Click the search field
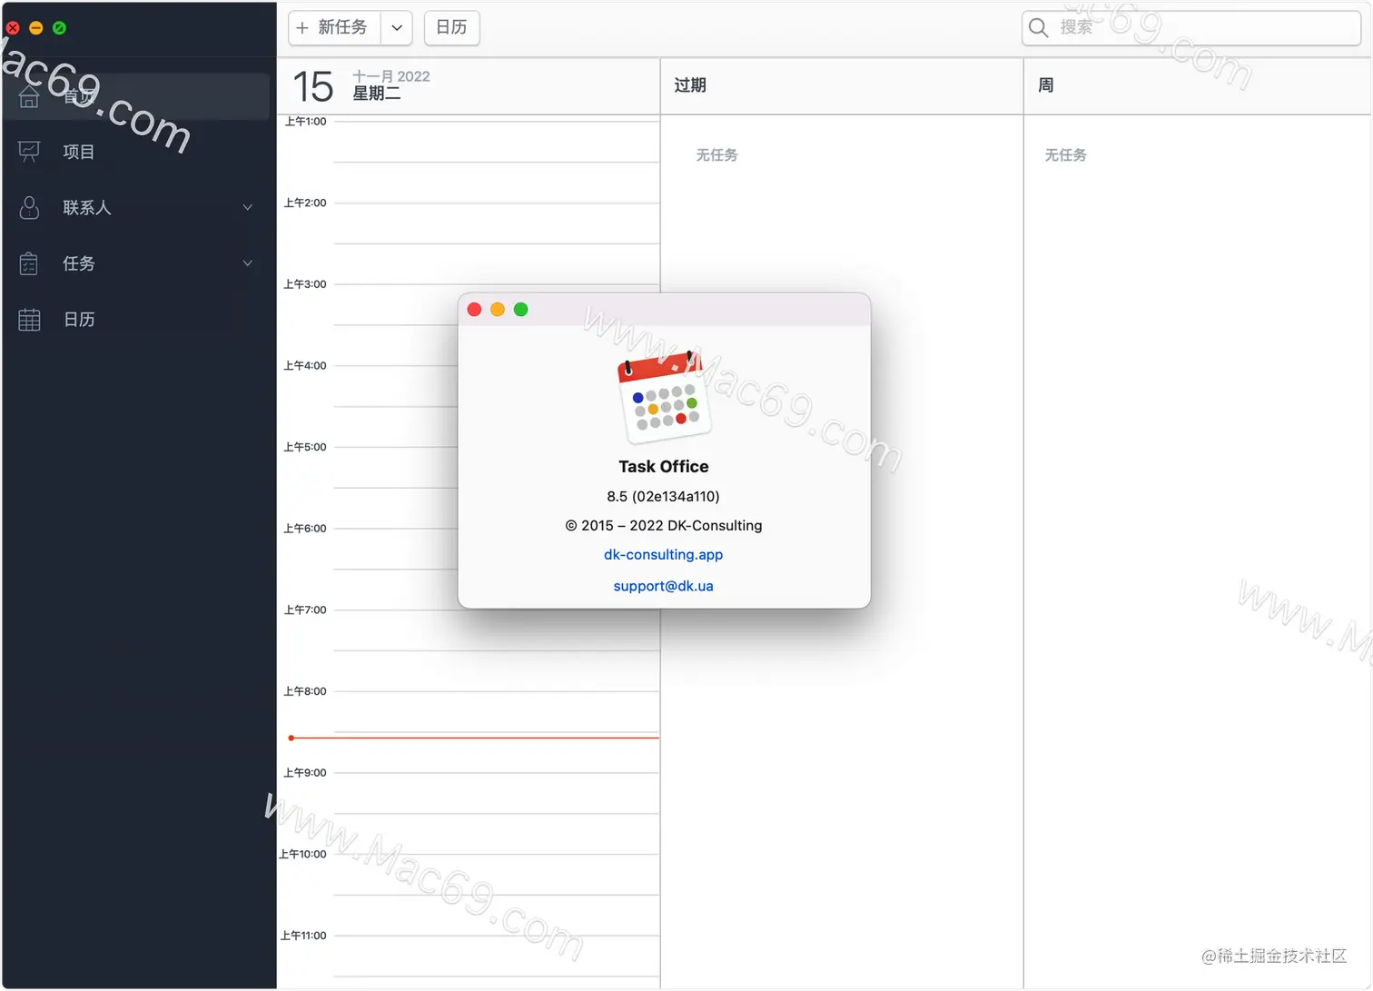 (x=1190, y=28)
